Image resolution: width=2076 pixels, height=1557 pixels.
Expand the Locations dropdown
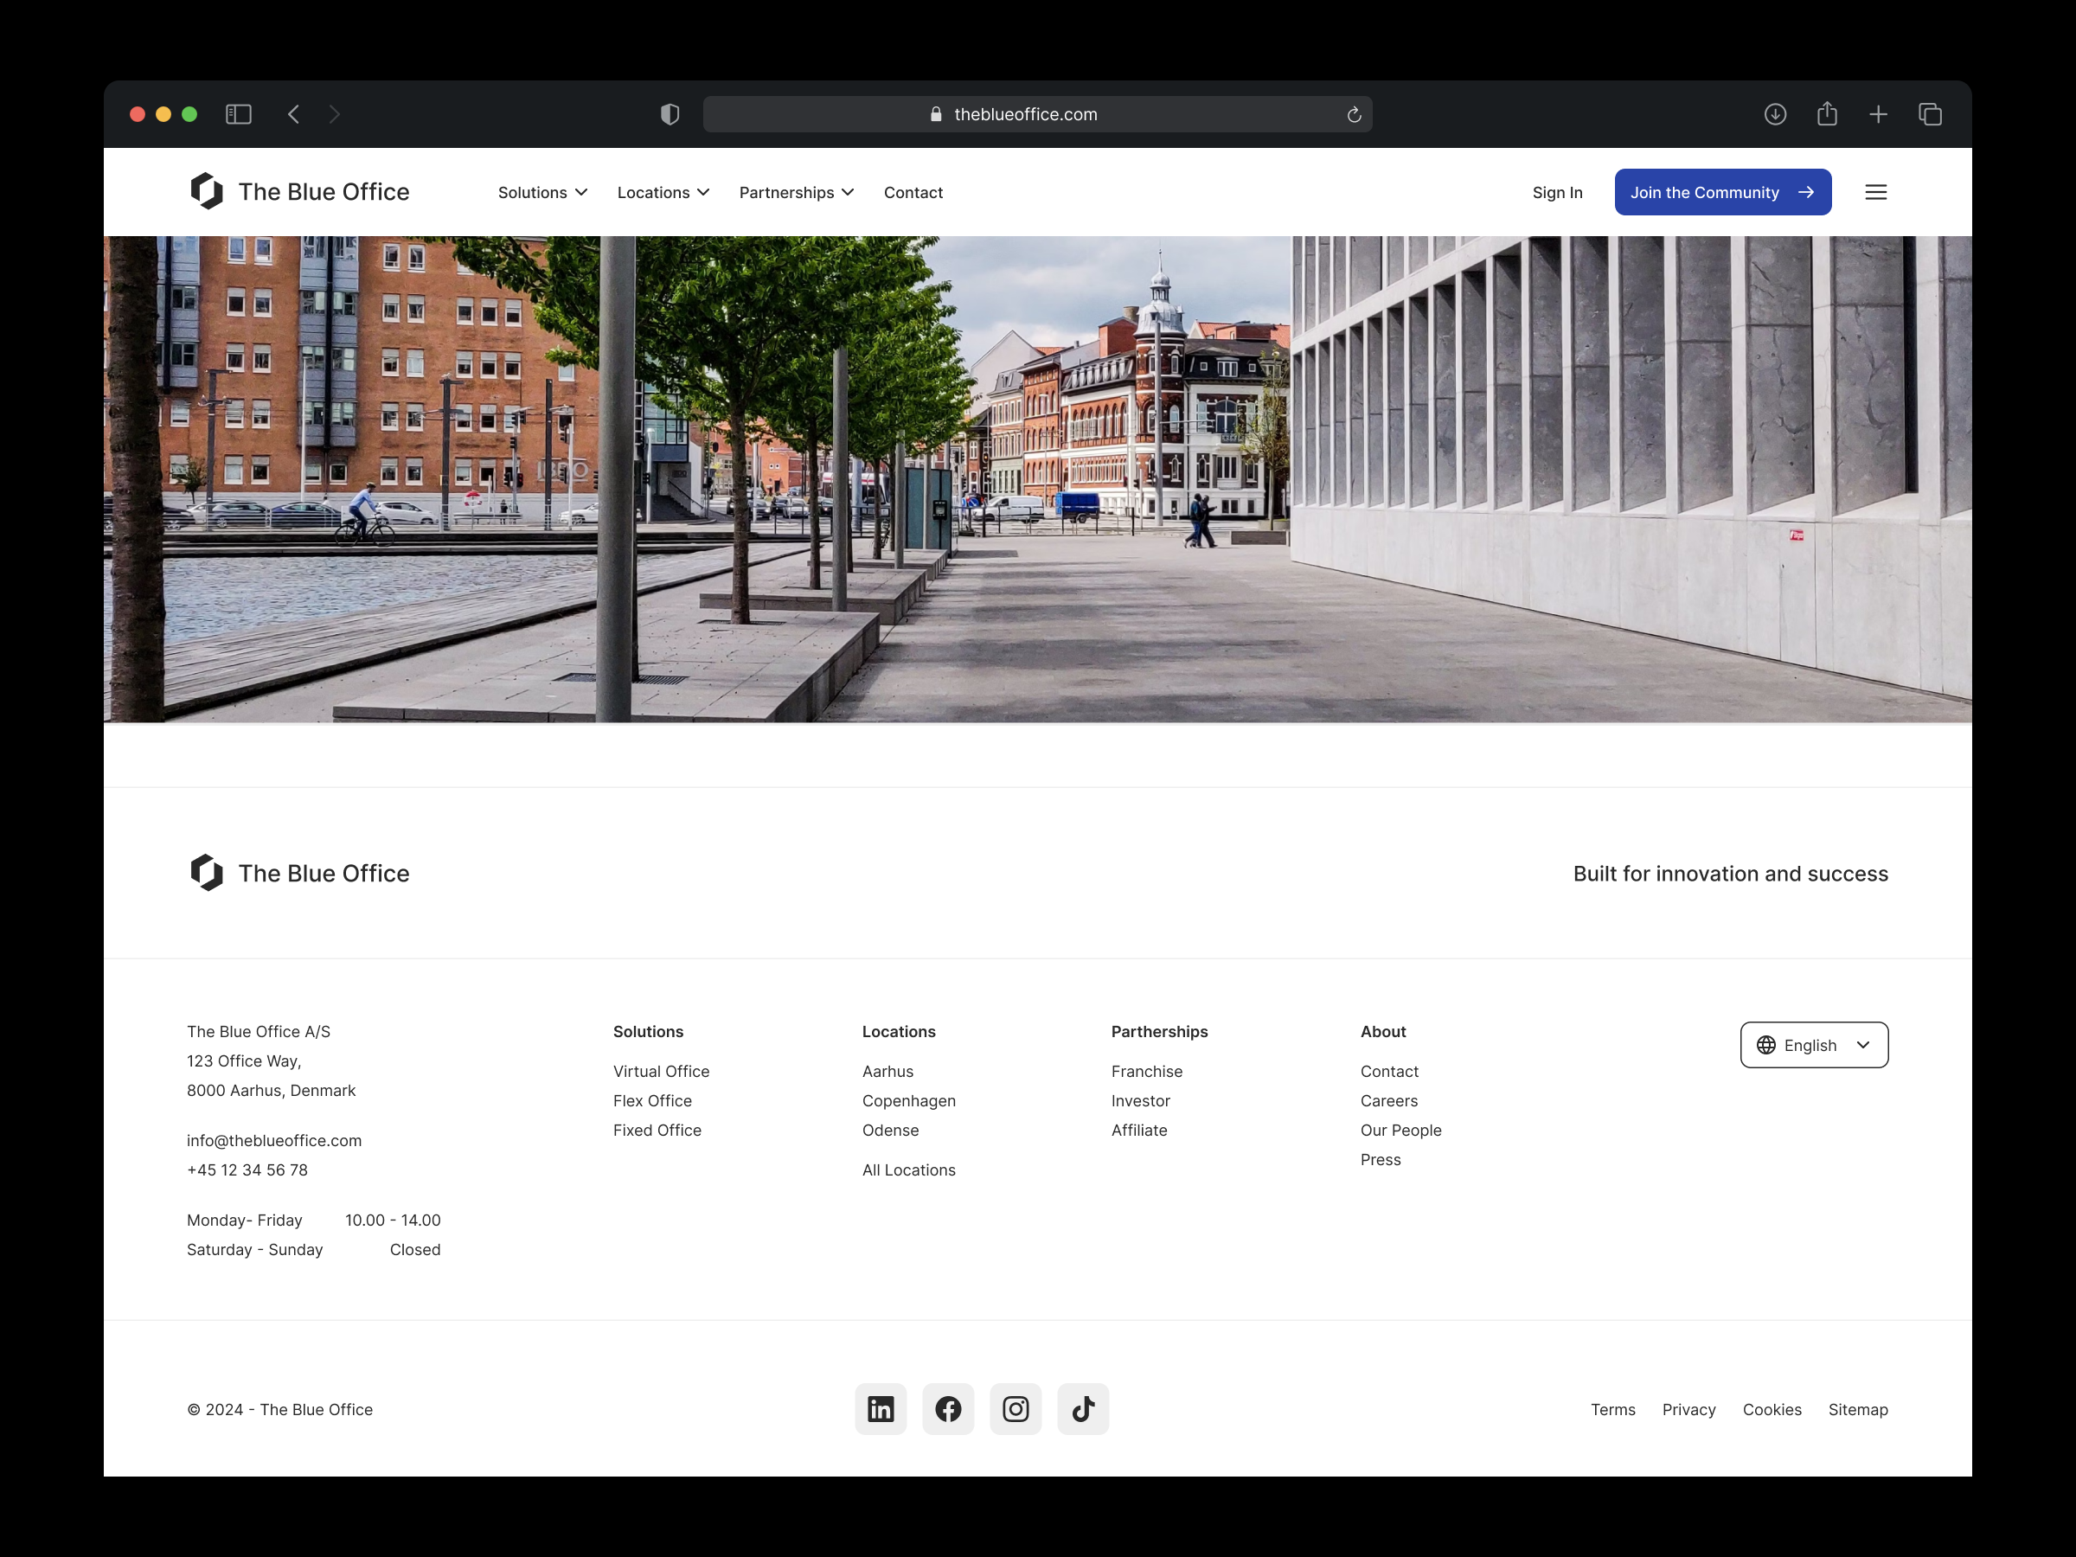point(663,191)
